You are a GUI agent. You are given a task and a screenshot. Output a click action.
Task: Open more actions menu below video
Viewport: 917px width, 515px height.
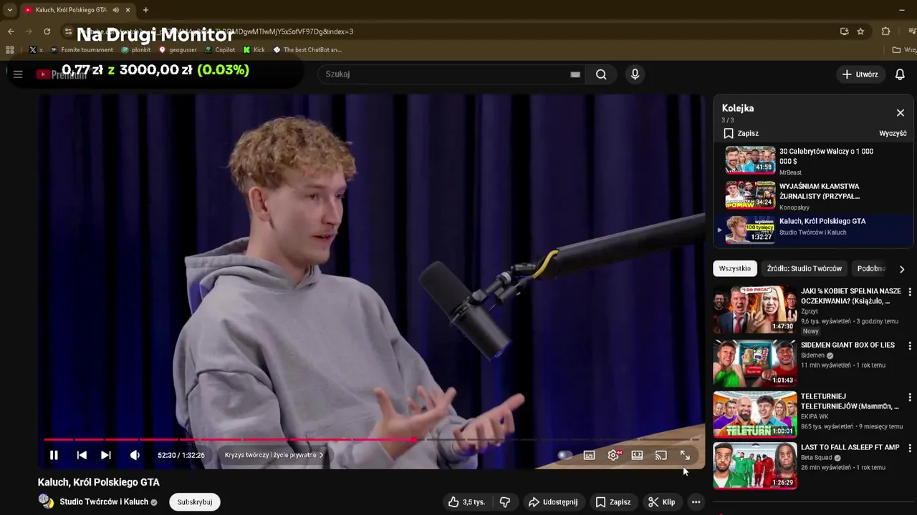pos(696,502)
